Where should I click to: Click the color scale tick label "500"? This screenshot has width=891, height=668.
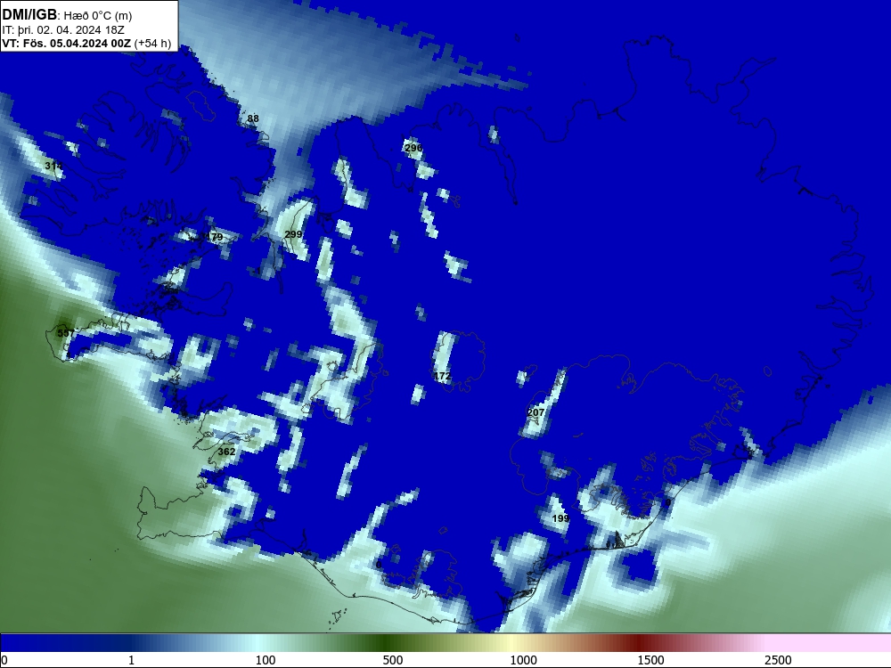(x=393, y=660)
